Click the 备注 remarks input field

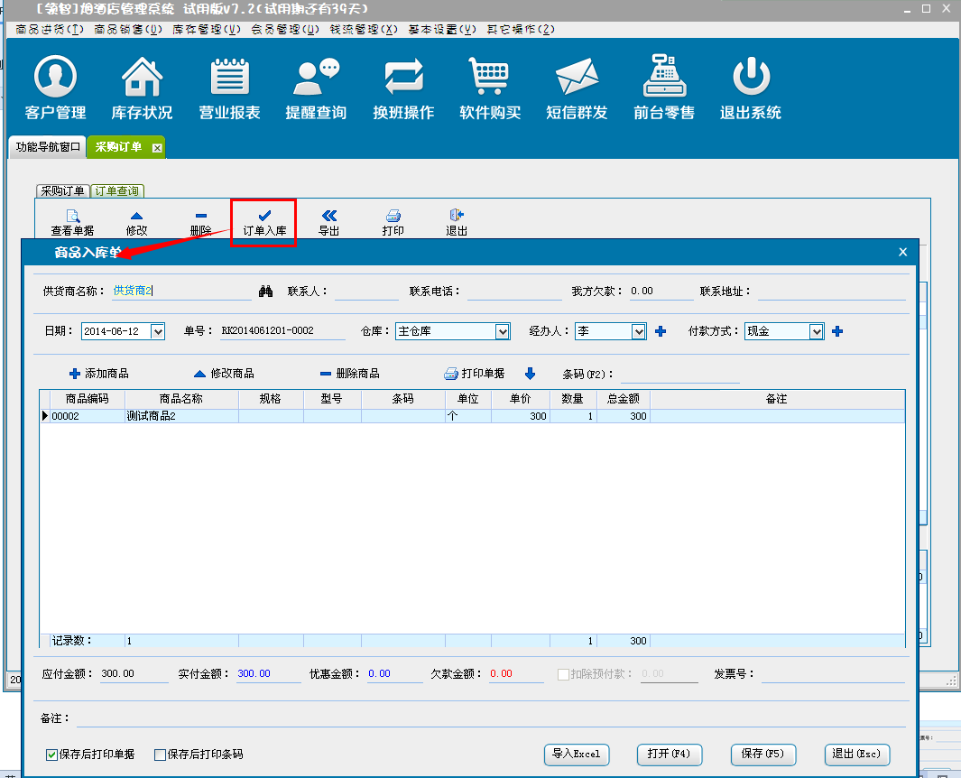tap(487, 718)
